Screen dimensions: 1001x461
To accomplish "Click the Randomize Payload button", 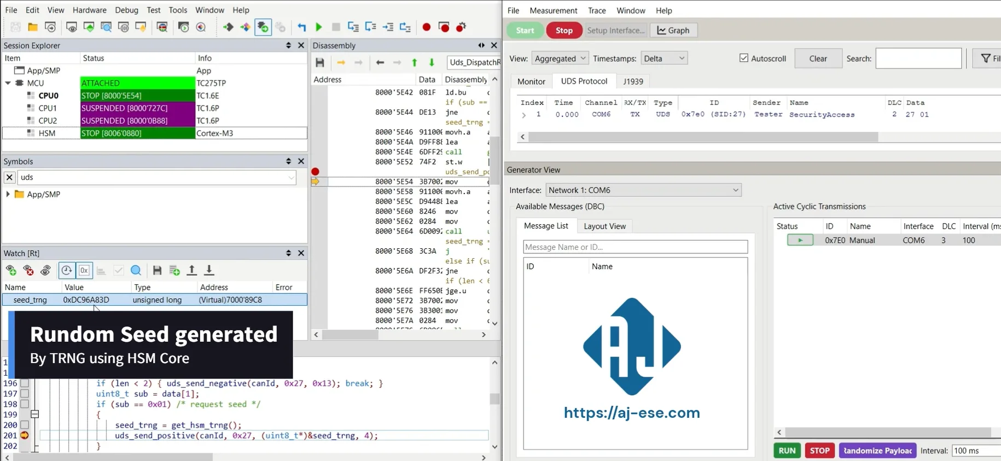I will [x=877, y=451].
